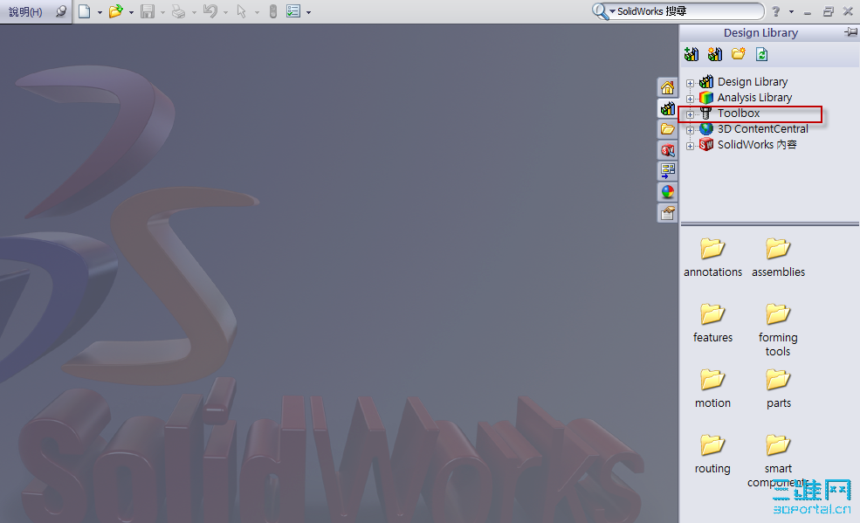Select Toolbox in the tree

coord(739,114)
